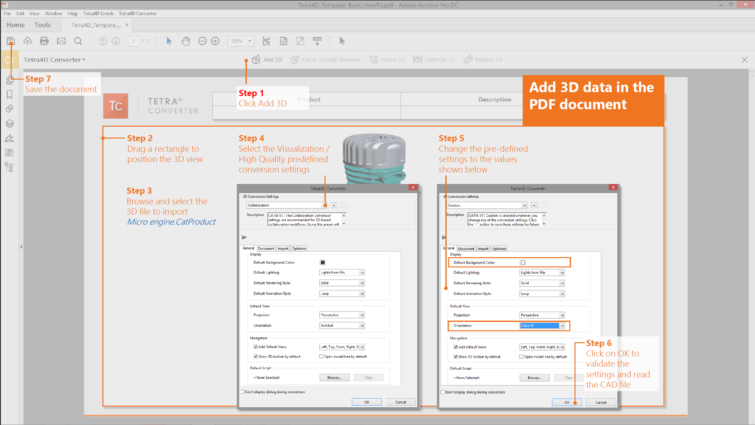Print the document using the printer icon

(x=44, y=41)
